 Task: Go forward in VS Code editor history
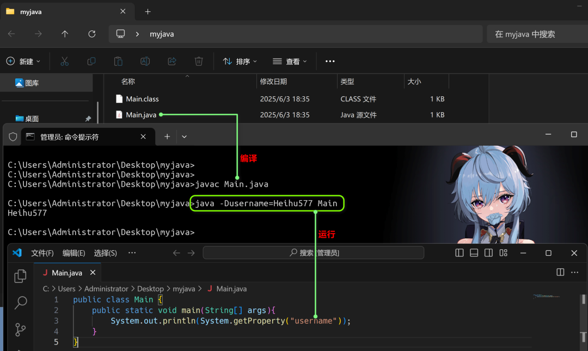click(191, 253)
